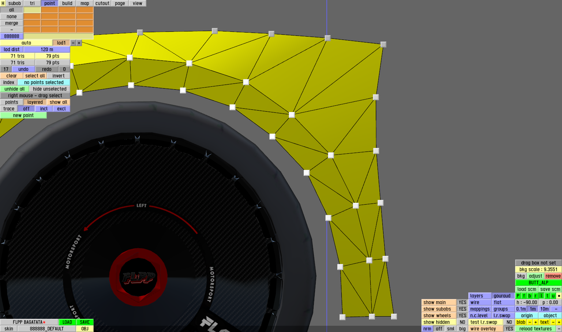Click unhide all button
The image size is (562, 332).
coord(15,89)
